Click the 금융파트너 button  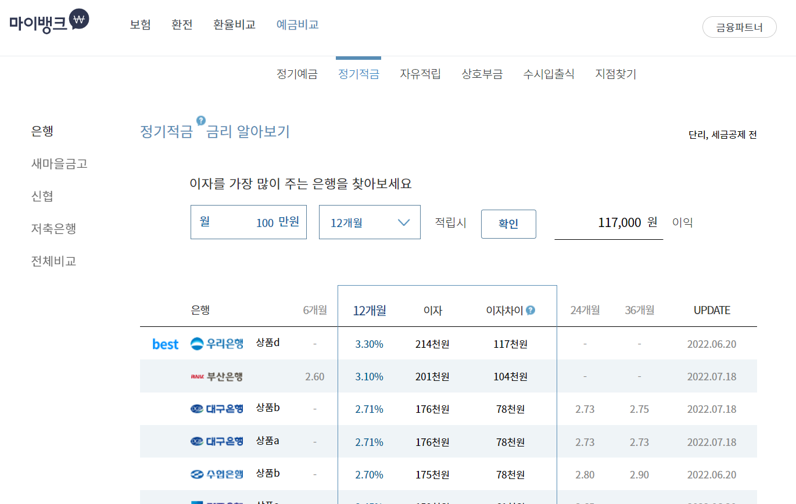click(x=740, y=27)
